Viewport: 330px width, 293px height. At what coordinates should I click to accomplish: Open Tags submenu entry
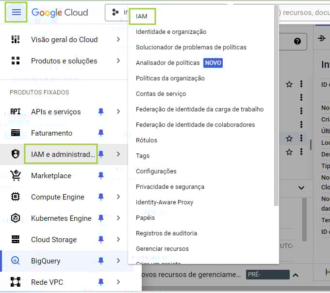(143, 156)
